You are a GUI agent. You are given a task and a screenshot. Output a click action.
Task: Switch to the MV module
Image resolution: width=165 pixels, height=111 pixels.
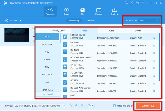(x=82, y=12)
